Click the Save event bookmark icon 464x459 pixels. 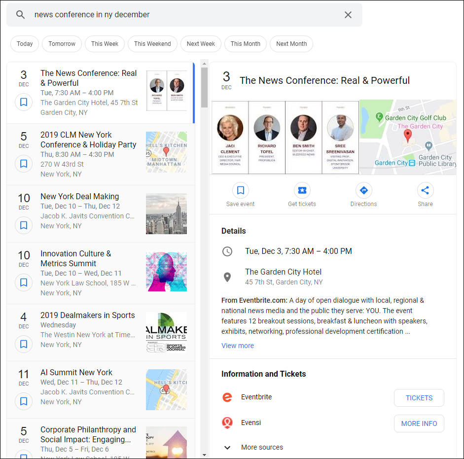click(240, 190)
